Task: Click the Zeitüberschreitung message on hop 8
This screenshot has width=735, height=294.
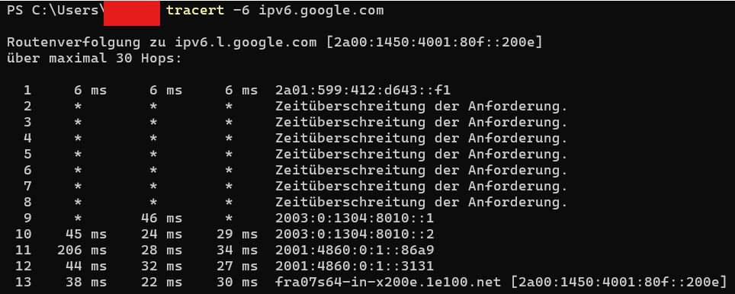Action: click(x=422, y=203)
